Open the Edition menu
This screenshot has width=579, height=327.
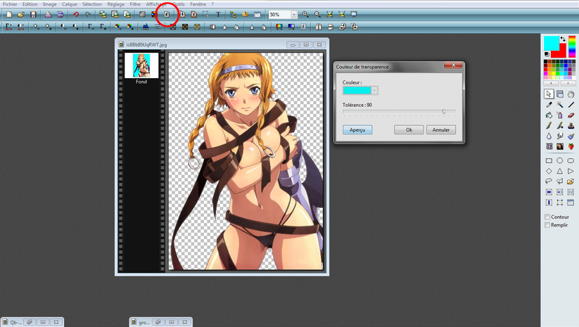[30, 4]
